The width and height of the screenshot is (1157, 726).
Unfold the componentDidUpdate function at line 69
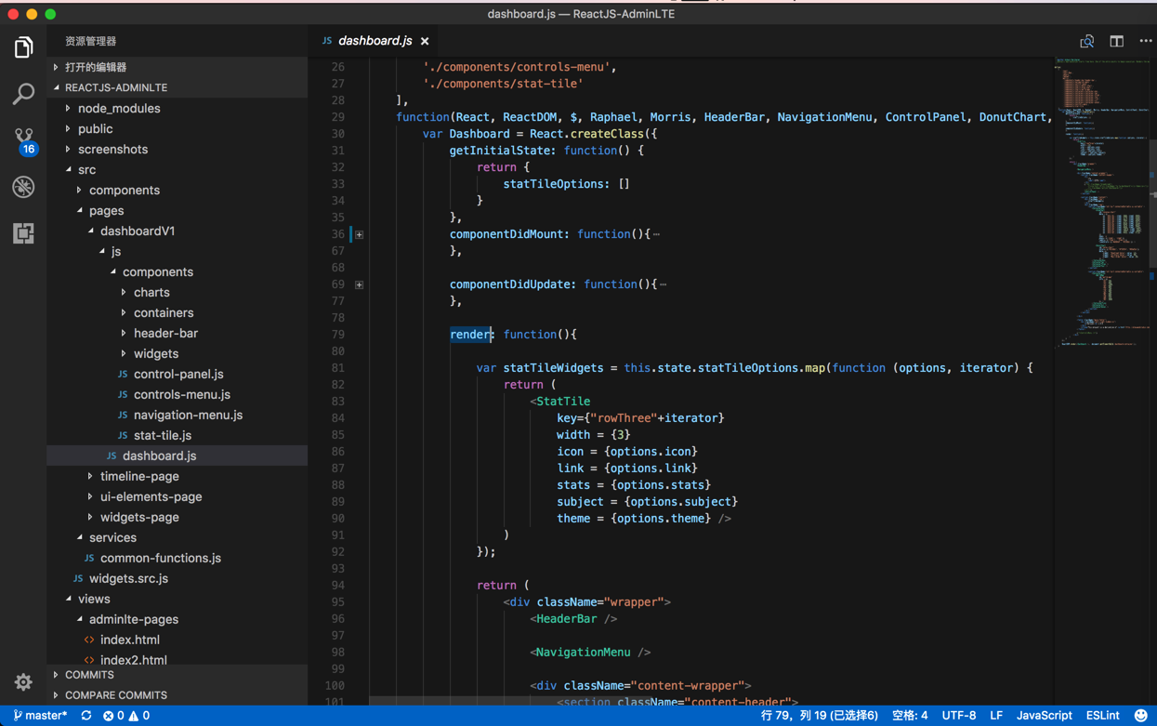tap(360, 284)
